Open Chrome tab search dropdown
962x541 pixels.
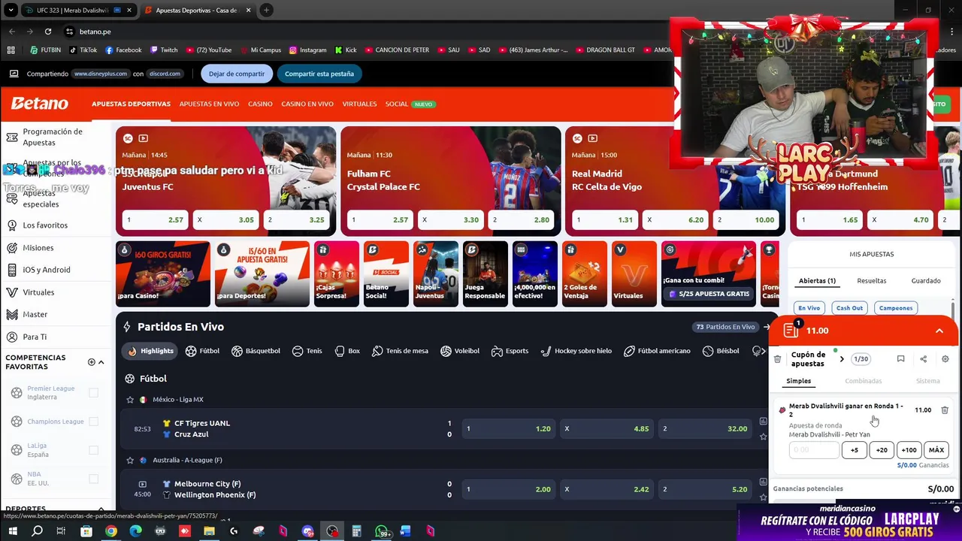(x=11, y=11)
